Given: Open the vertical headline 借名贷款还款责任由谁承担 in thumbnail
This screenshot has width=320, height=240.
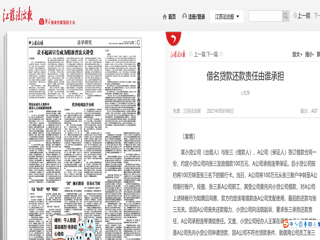Looking at the screenshot, I should click(139, 88).
